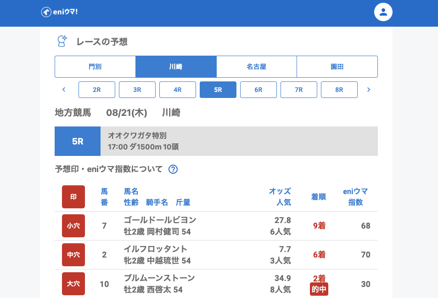Click the race prediction sparkle head icon
The image size is (438, 298).
click(62, 41)
